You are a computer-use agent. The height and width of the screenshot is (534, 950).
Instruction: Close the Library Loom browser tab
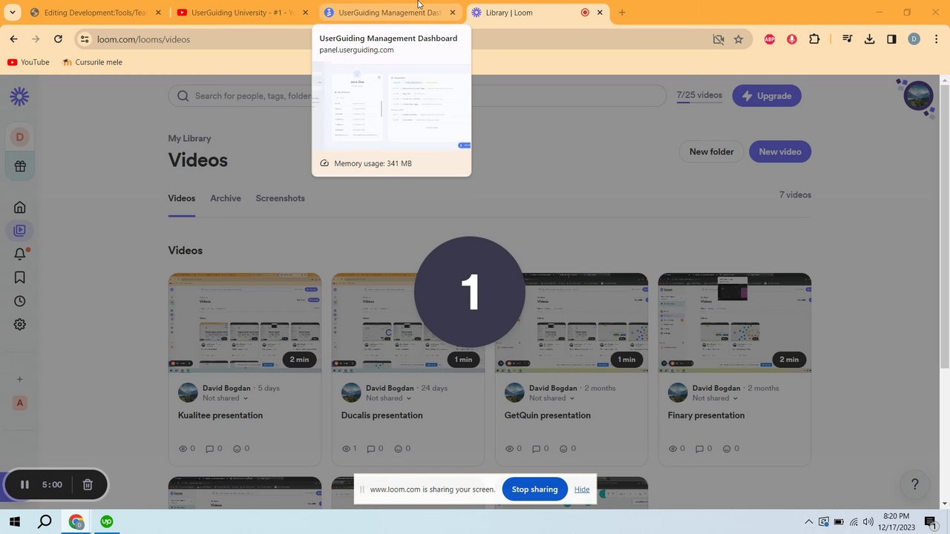[x=600, y=13]
